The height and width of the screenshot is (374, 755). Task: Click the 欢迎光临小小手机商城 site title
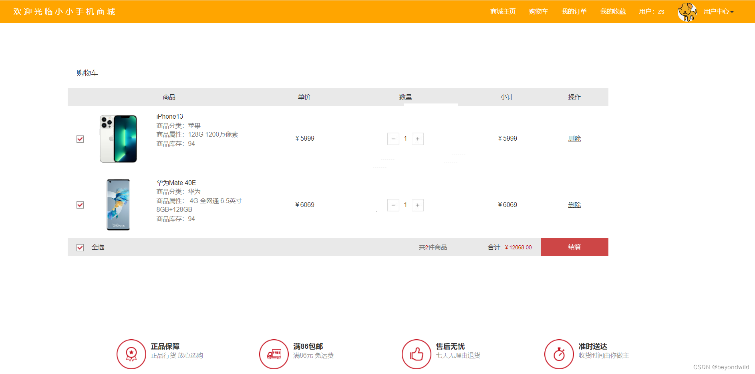(64, 12)
